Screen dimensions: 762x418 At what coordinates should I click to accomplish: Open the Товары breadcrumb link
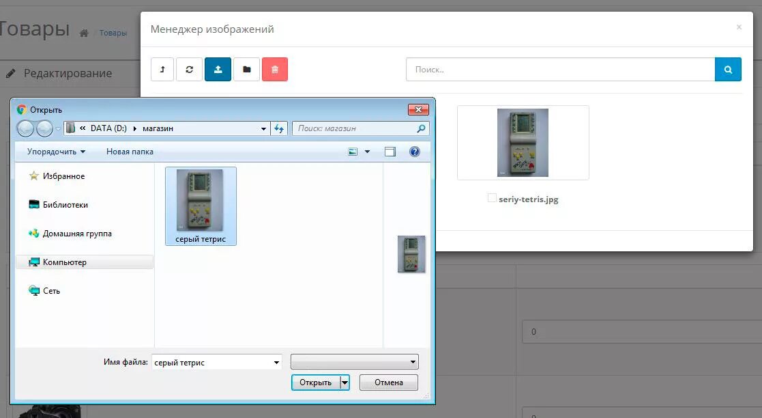pos(113,33)
